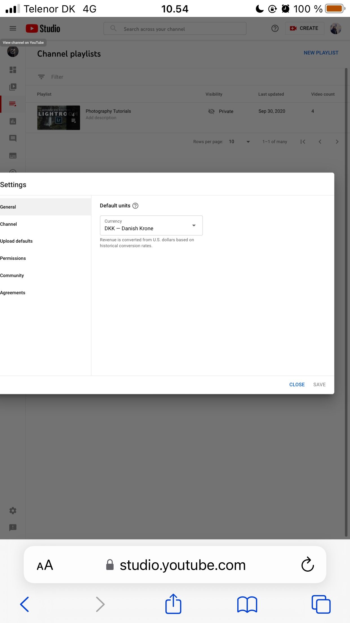350x623 pixels.
Task: Click the Visibility column header
Action: [x=214, y=94]
